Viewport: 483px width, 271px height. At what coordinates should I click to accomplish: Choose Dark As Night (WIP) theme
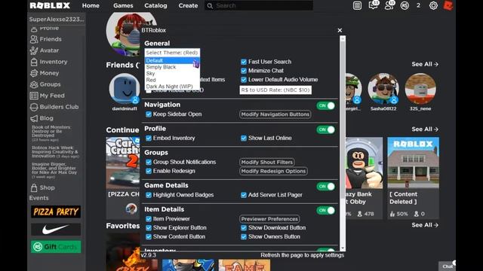[x=172, y=87]
